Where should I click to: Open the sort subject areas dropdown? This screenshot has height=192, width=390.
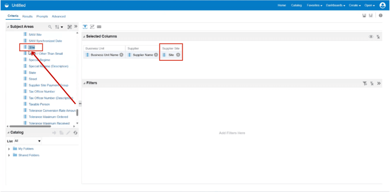click(59, 27)
